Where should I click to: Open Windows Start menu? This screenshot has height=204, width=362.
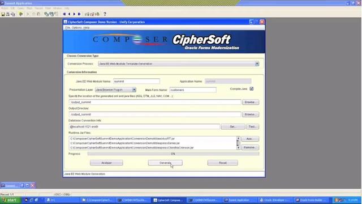pyautogui.click(x=11, y=200)
